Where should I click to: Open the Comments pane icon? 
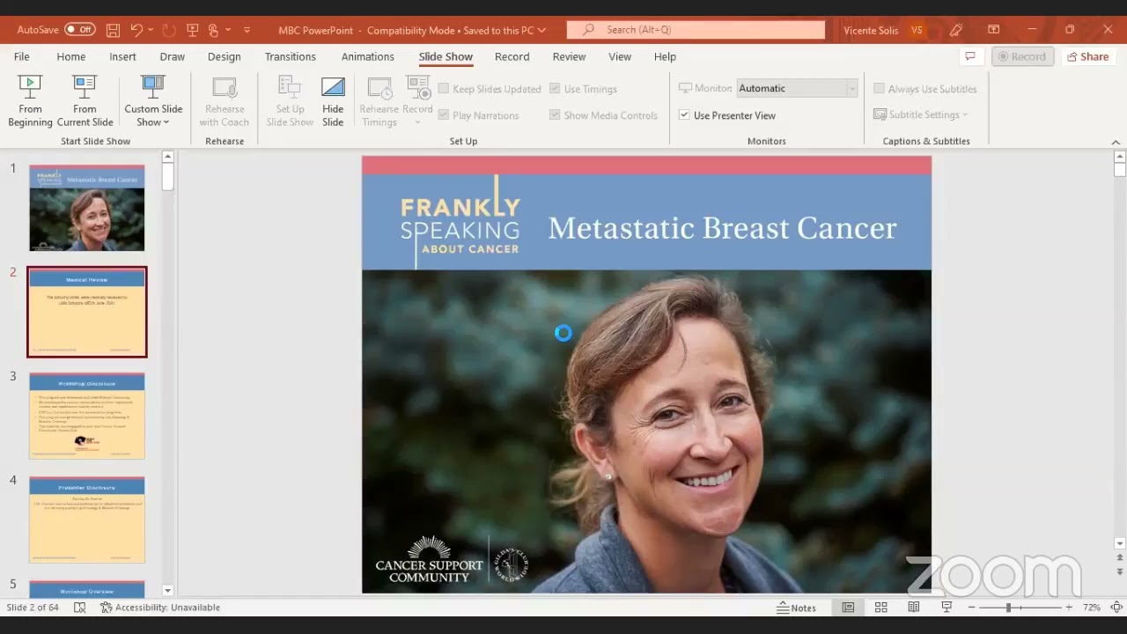tap(970, 56)
